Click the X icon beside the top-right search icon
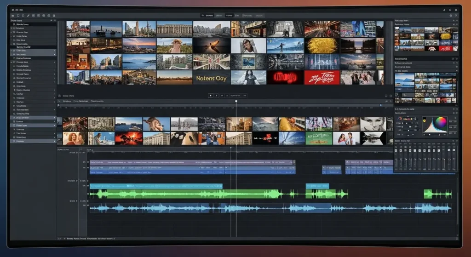Viewport: 471px width, 257px height. [x=456, y=15]
